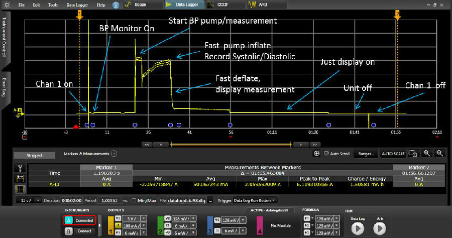Screen dimensions: 452x238
Task: Click the yellow horizontal time scrollbar
Action: [x=231, y=145]
